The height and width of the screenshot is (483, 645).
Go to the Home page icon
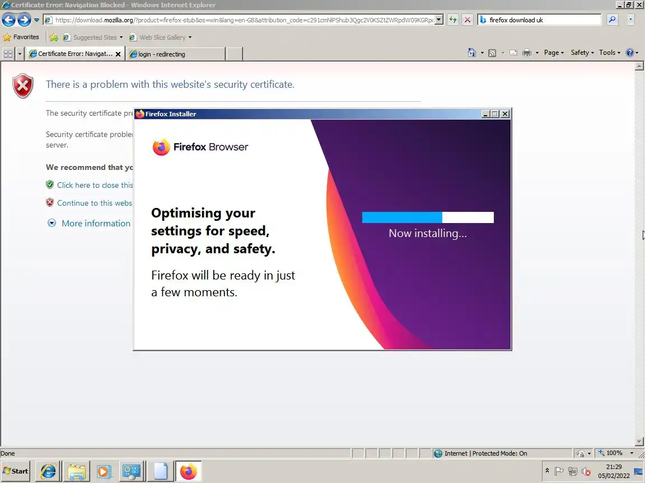click(x=472, y=53)
